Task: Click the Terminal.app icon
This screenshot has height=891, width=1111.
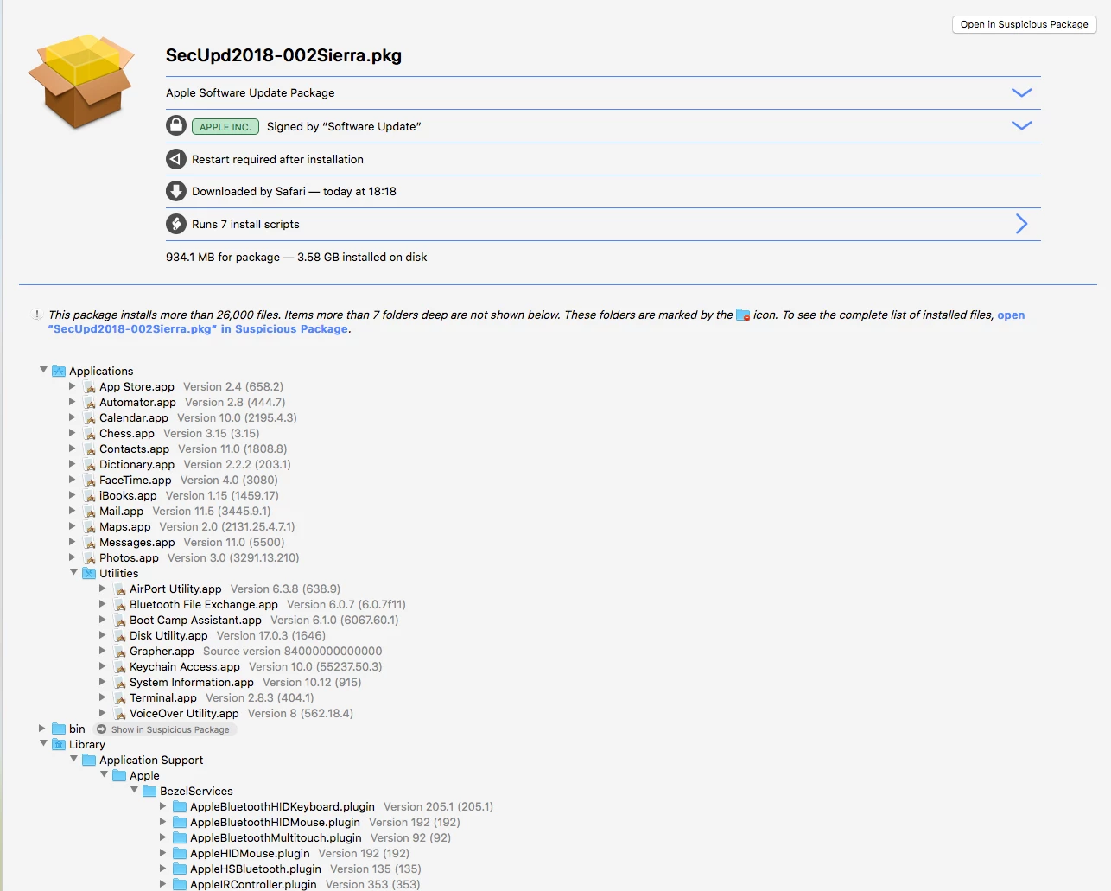Action: point(119,698)
